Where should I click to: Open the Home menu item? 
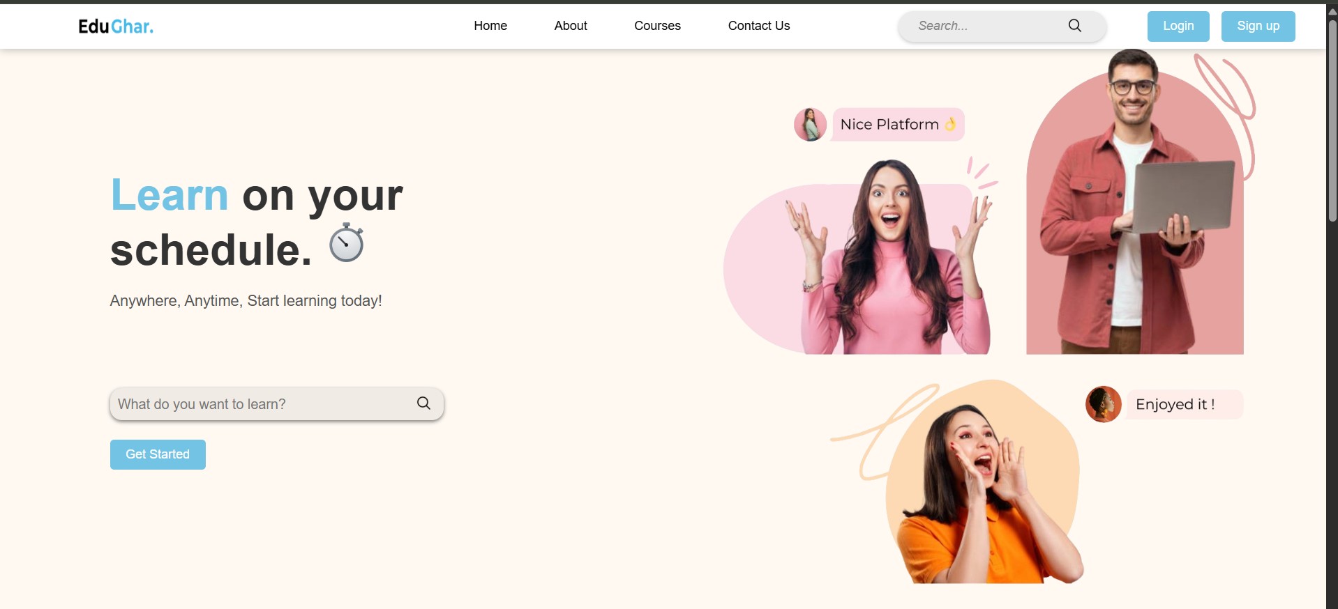490,26
